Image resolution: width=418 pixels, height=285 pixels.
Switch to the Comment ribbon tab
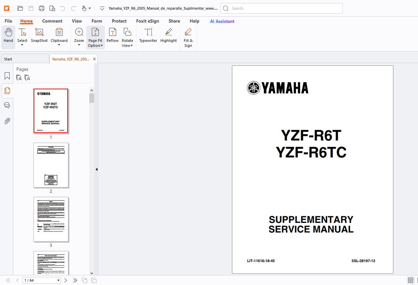click(x=52, y=21)
